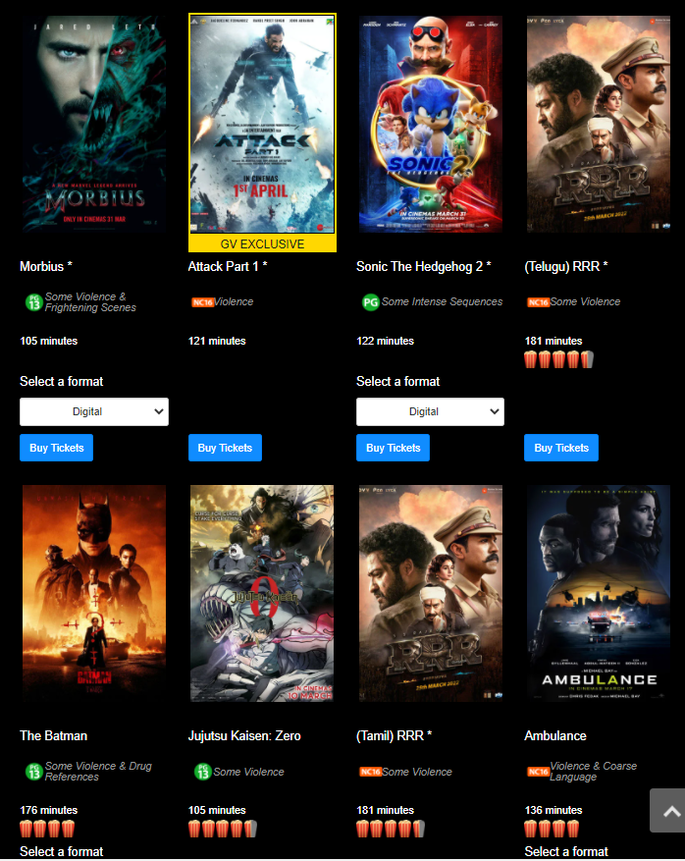Expand the format dropdown for Sonic The Hedgehog 2
The width and height of the screenshot is (685, 861).
pyautogui.click(x=430, y=411)
